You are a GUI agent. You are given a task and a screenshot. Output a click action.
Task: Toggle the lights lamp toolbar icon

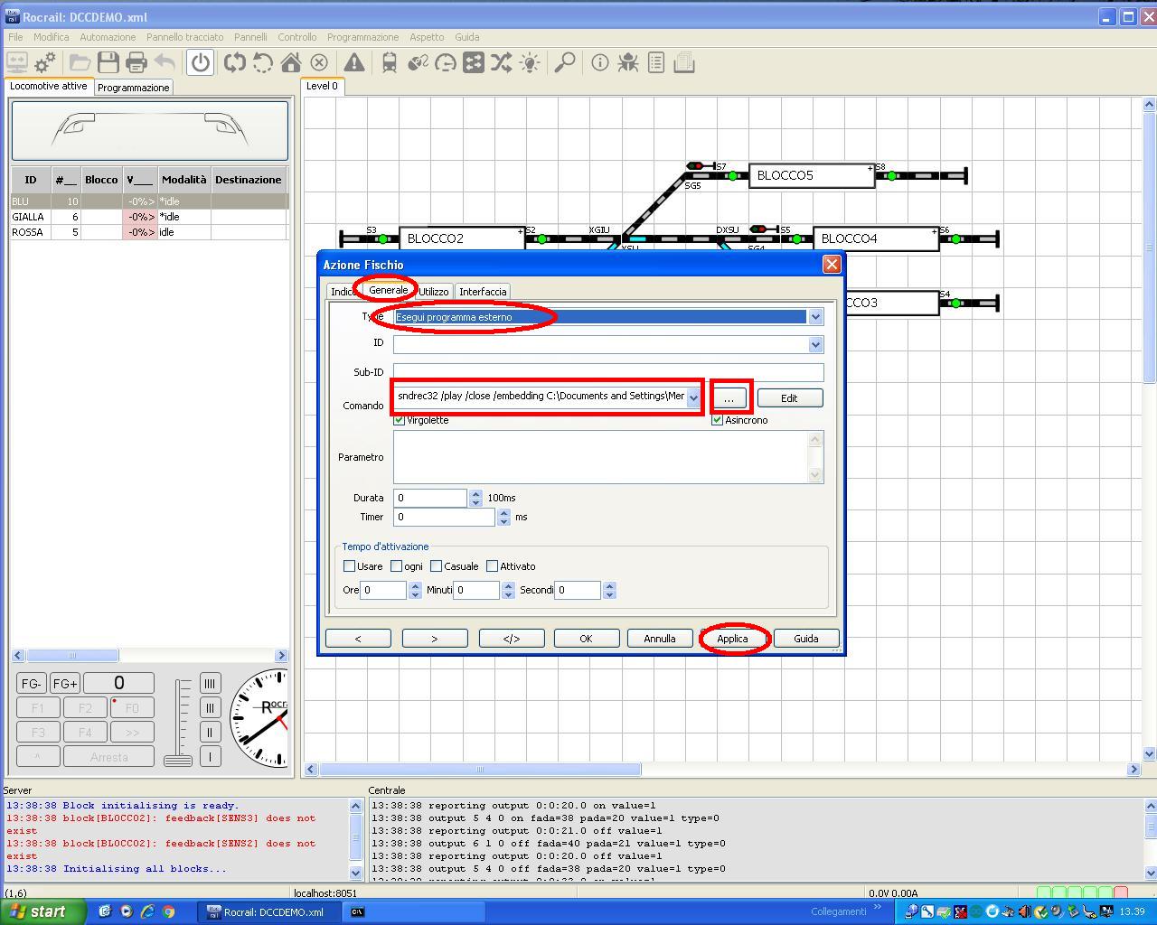530,62
